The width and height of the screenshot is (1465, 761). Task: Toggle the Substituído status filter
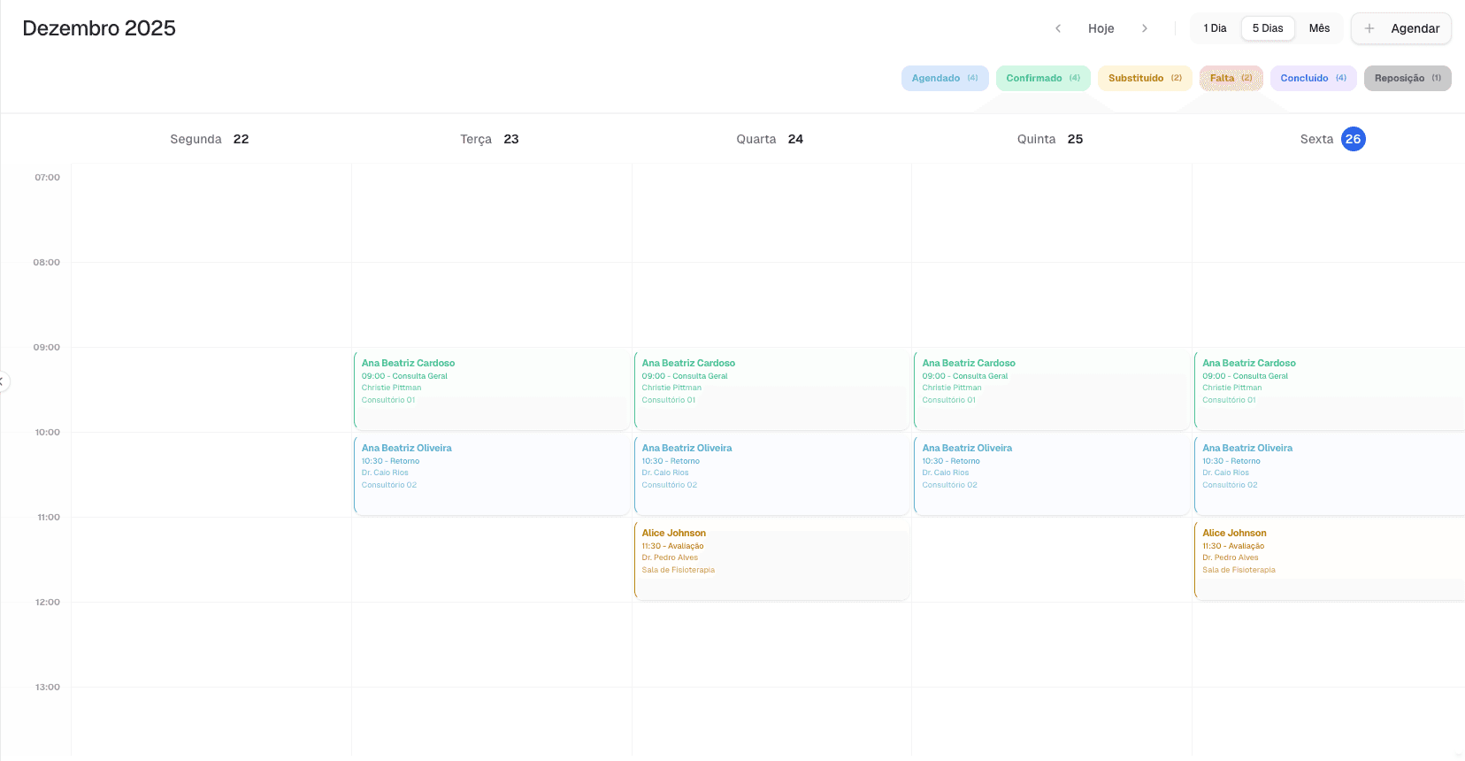pos(1144,78)
